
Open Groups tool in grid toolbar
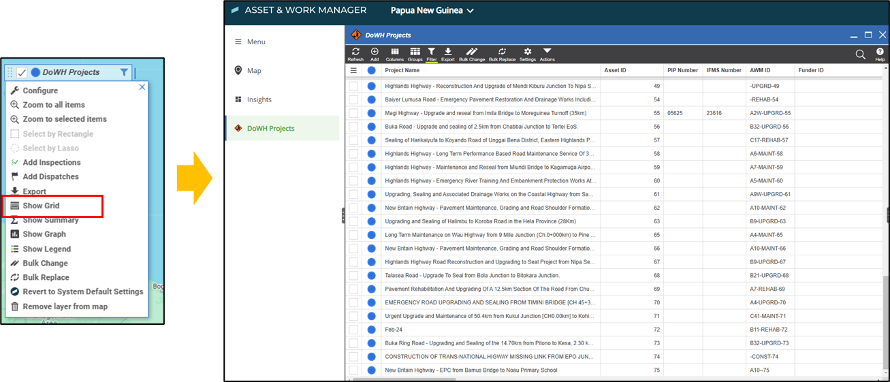pyautogui.click(x=415, y=54)
